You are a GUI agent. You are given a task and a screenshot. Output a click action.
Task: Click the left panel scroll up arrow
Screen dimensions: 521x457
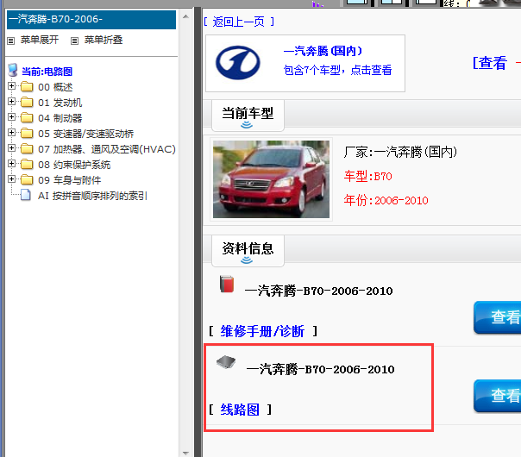(185, 16)
